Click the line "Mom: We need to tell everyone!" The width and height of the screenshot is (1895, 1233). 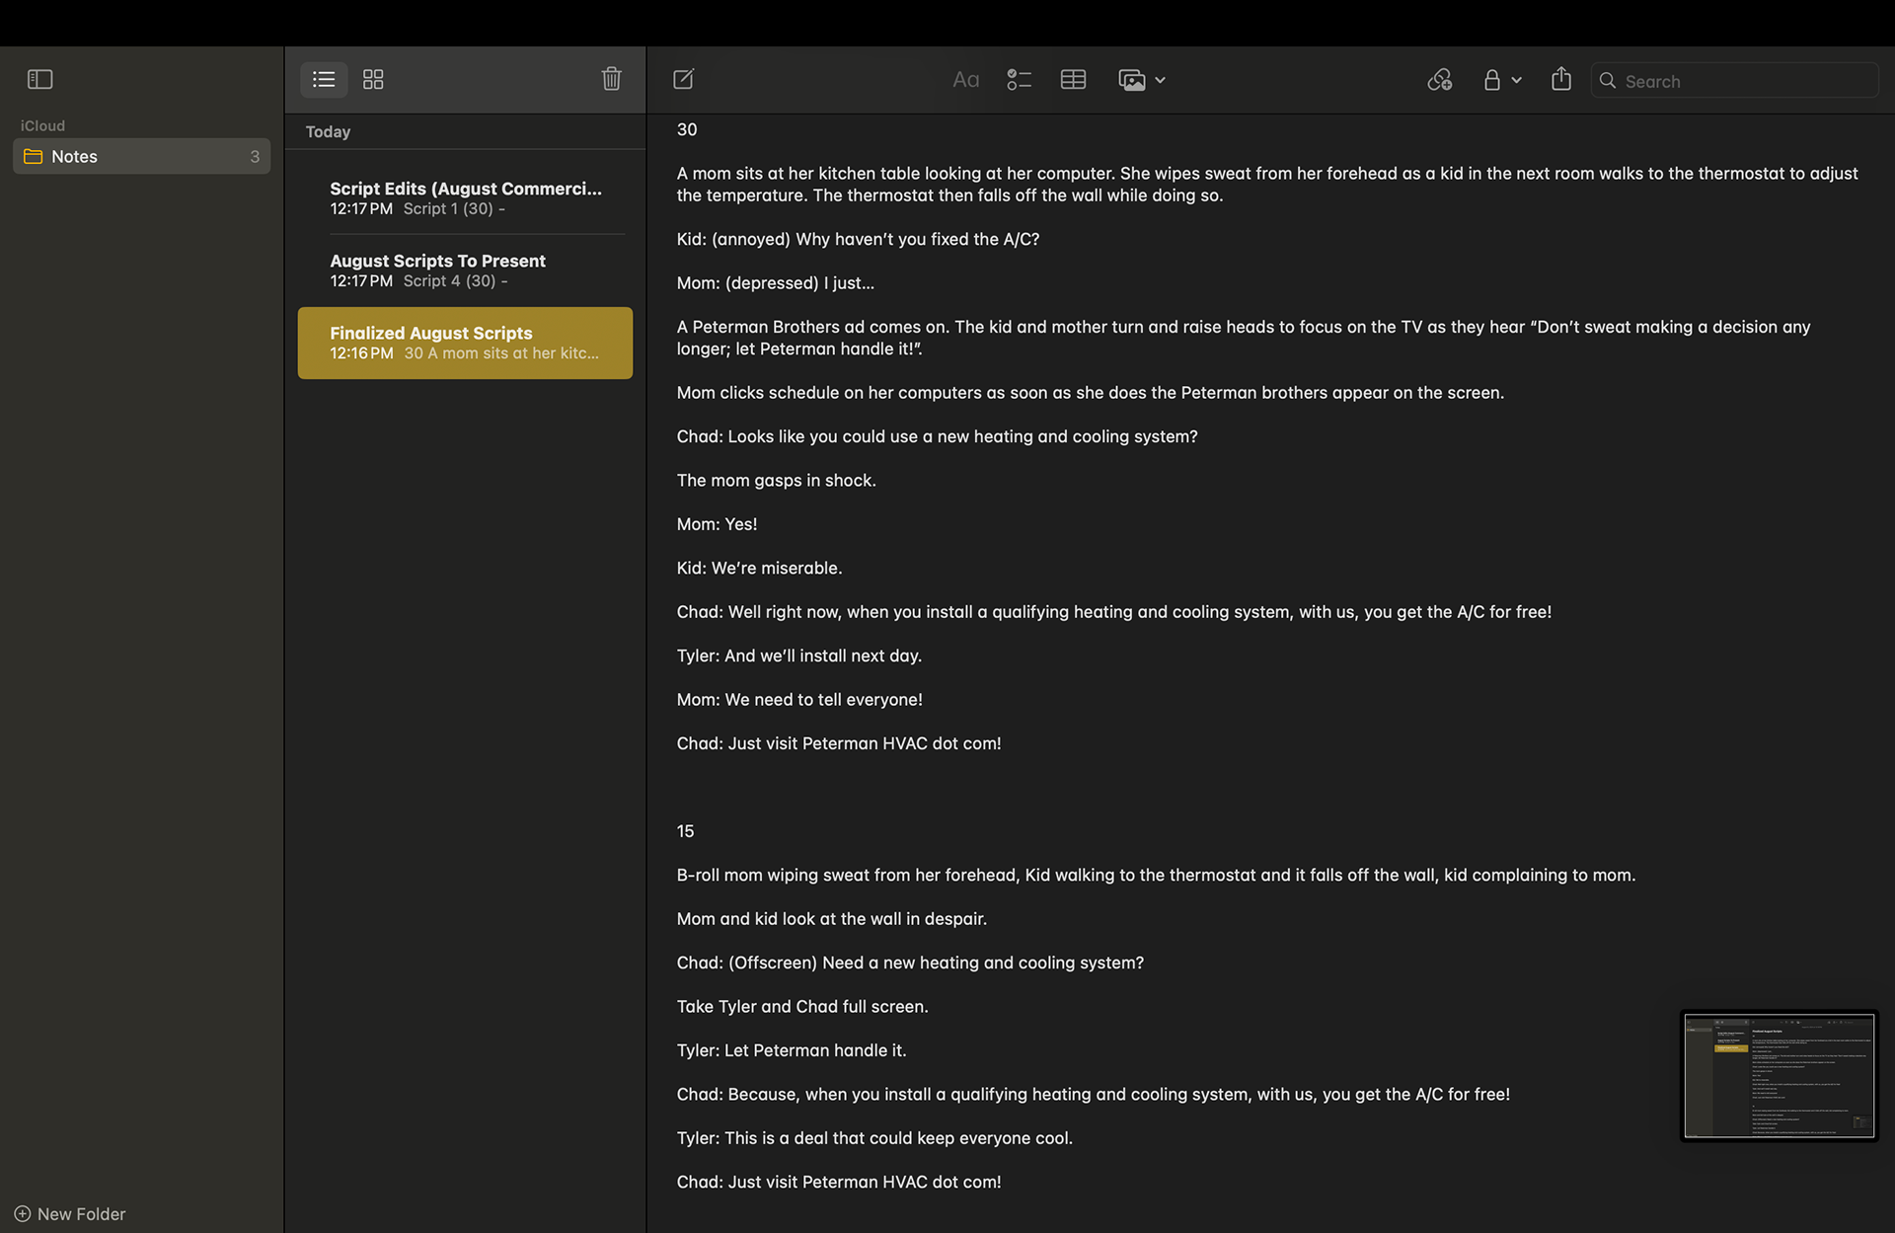[x=799, y=699]
